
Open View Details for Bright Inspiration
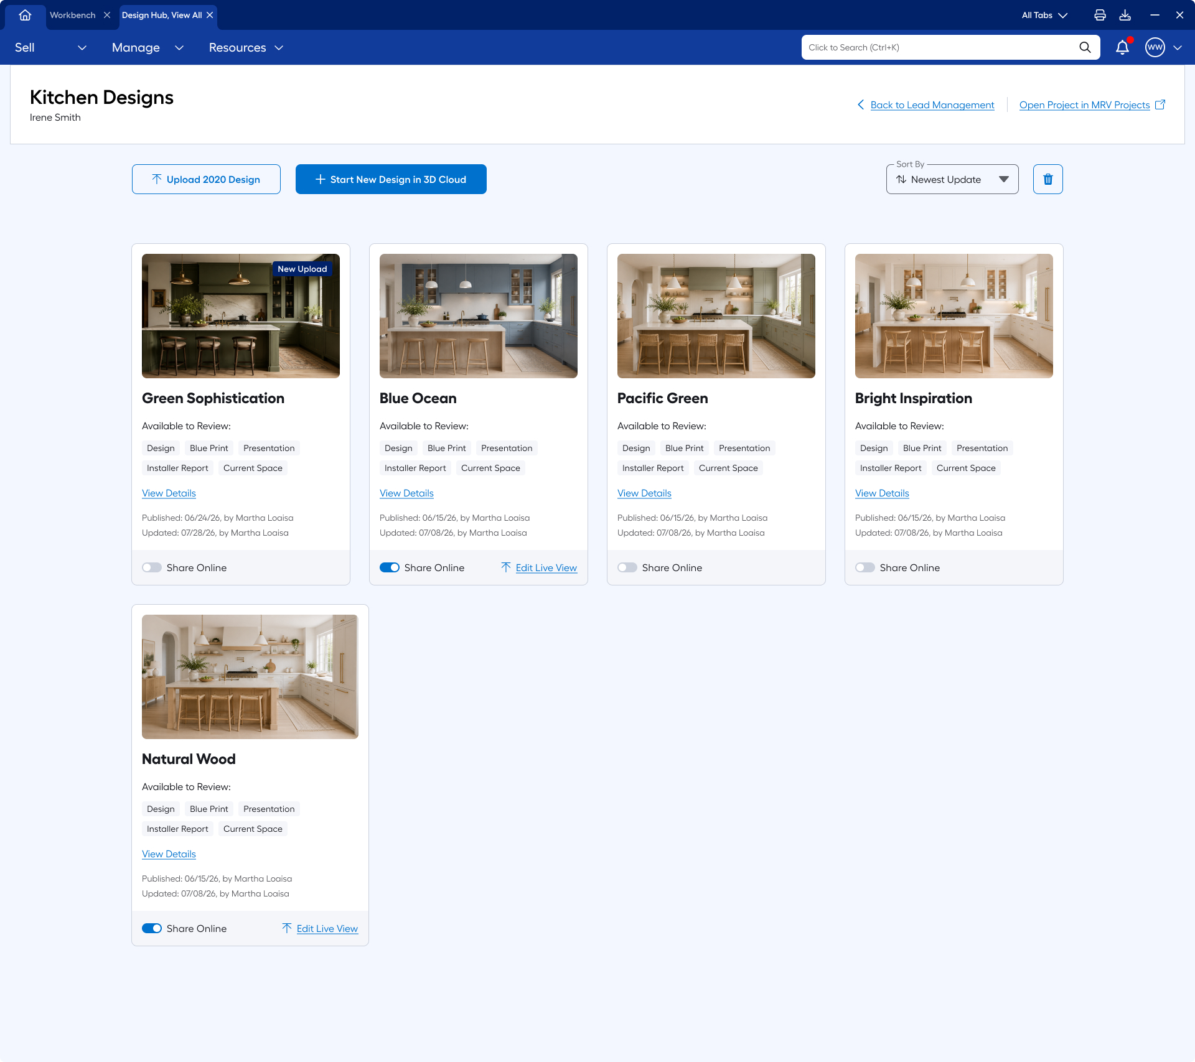click(882, 493)
